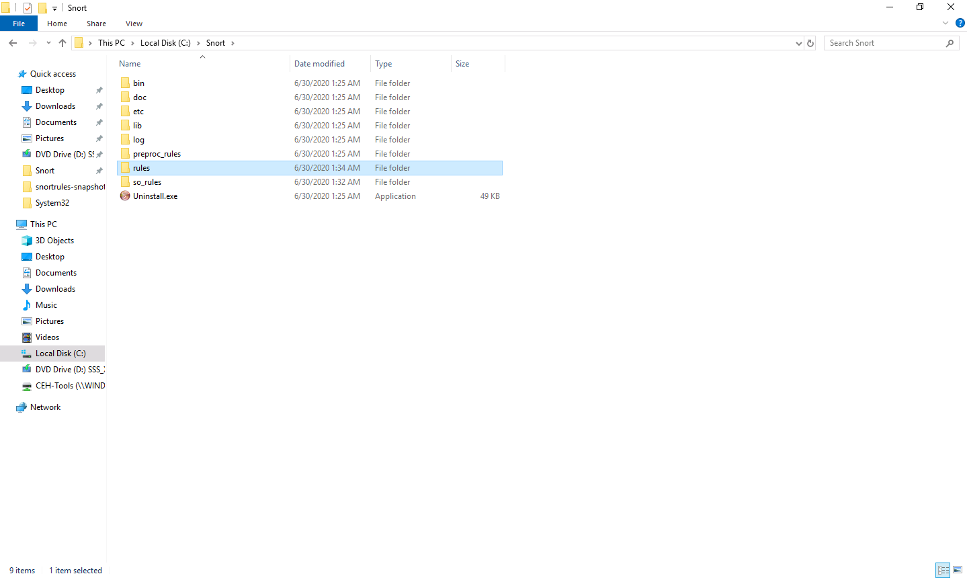Viewport: 967px width, 578px height.
Task: Switch to Details view layout icon
Action: click(943, 570)
